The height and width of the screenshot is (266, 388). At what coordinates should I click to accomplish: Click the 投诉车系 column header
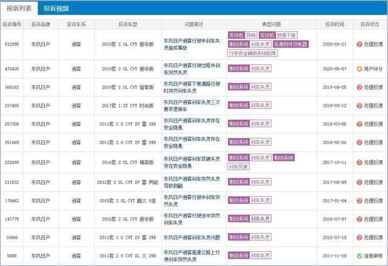click(x=76, y=24)
